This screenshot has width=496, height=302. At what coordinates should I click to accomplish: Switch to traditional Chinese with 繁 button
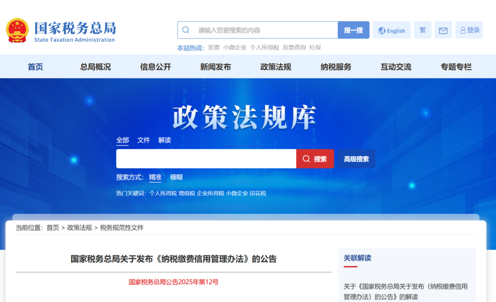pyautogui.click(x=423, y=30)
